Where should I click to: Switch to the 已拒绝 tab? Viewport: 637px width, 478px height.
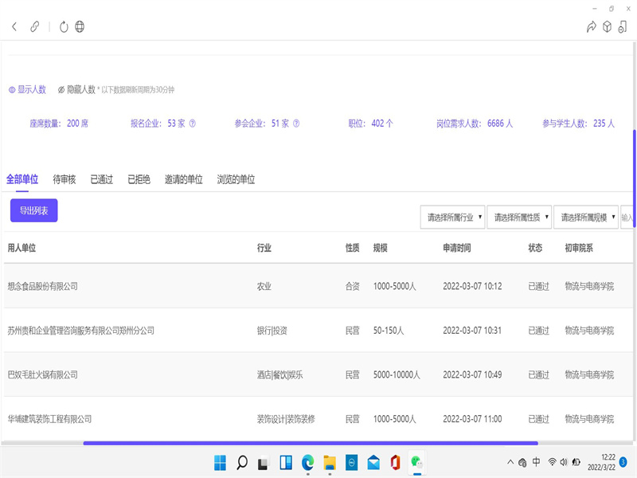(139, 180)
